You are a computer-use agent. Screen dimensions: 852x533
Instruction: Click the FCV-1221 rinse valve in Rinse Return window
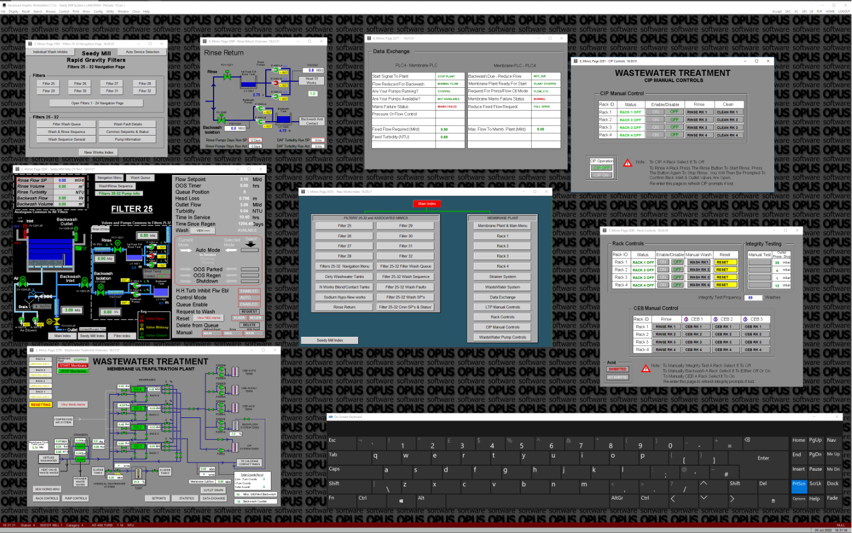point(227,75)
